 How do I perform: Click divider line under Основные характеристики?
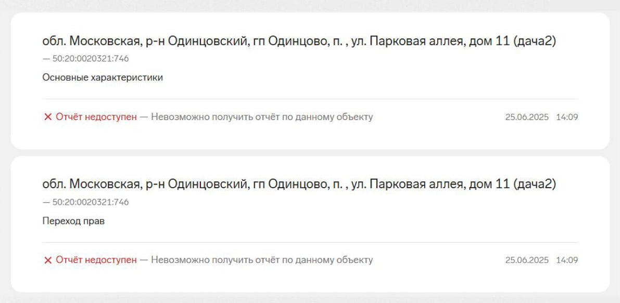coord(310,99)
